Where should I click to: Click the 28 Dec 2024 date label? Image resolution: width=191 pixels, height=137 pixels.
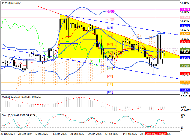[25, 134]
